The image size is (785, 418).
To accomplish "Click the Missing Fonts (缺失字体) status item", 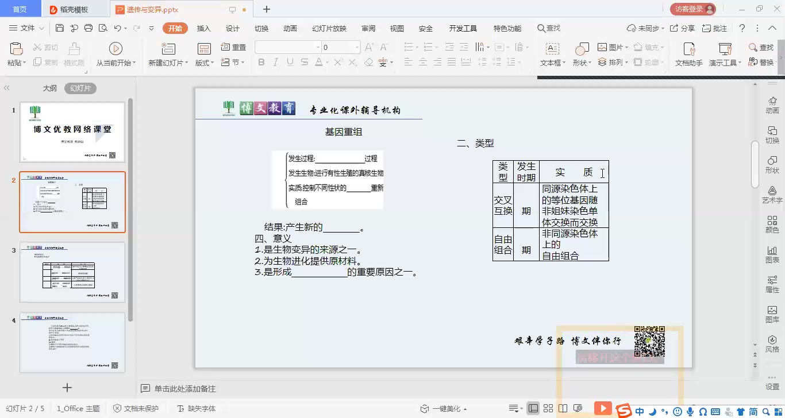I will tap(197, 409).
